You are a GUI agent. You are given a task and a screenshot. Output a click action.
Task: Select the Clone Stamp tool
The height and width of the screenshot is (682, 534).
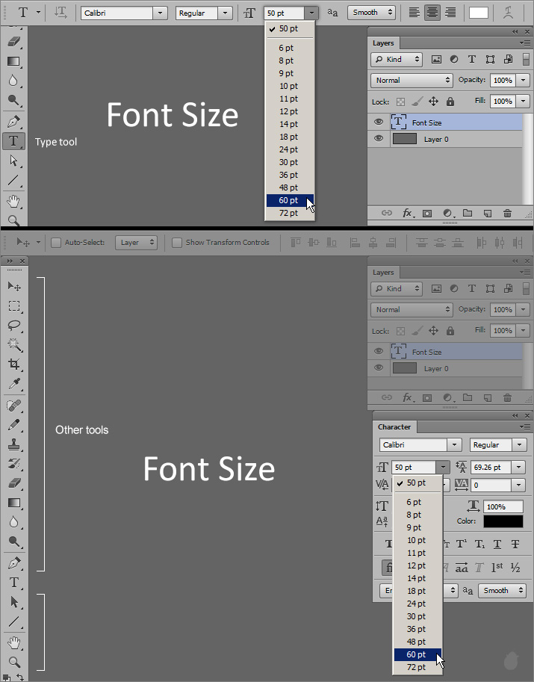click(13, 444)
